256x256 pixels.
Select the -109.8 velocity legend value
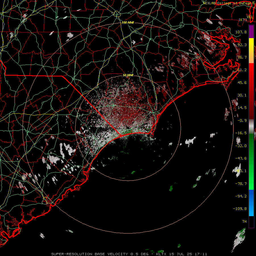pos(240,209)
